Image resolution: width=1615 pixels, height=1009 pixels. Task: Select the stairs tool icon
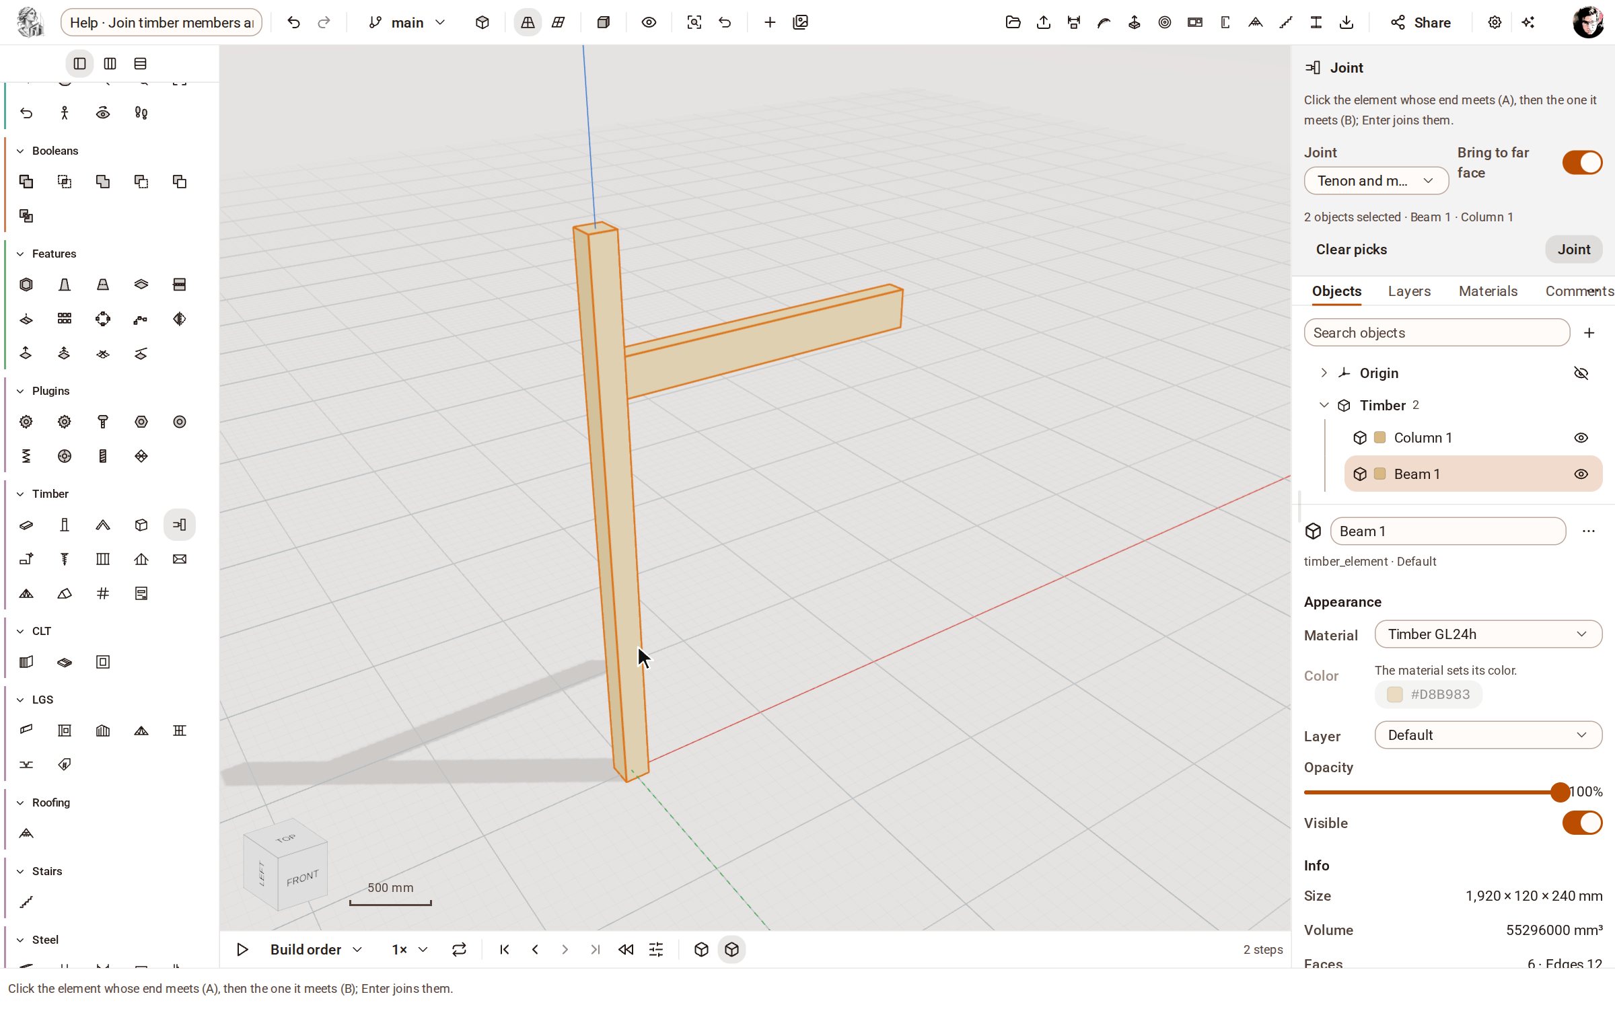click(x=26, y=902)
